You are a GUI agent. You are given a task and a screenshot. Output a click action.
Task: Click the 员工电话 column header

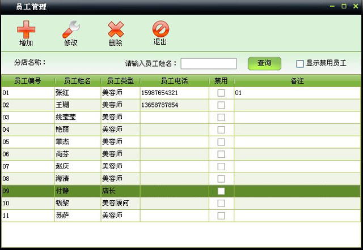[174, 81]
